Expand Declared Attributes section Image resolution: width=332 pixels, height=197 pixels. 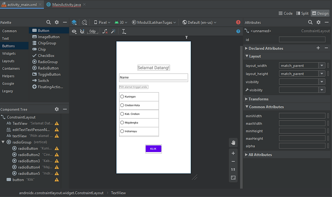tap(246, 48)
